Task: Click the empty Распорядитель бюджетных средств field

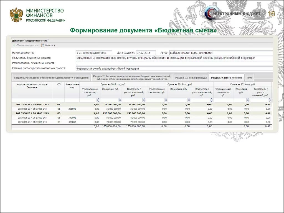Action: (x=139, y=63)
